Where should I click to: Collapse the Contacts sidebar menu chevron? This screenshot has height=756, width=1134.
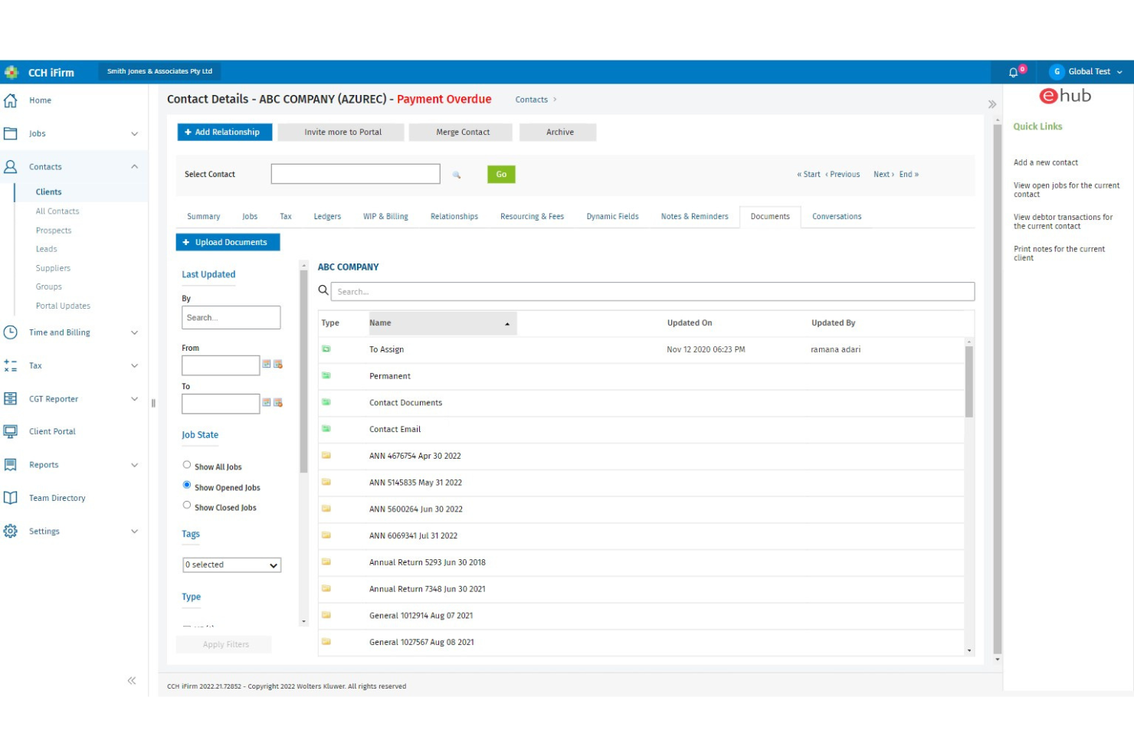tap(135, 166)
